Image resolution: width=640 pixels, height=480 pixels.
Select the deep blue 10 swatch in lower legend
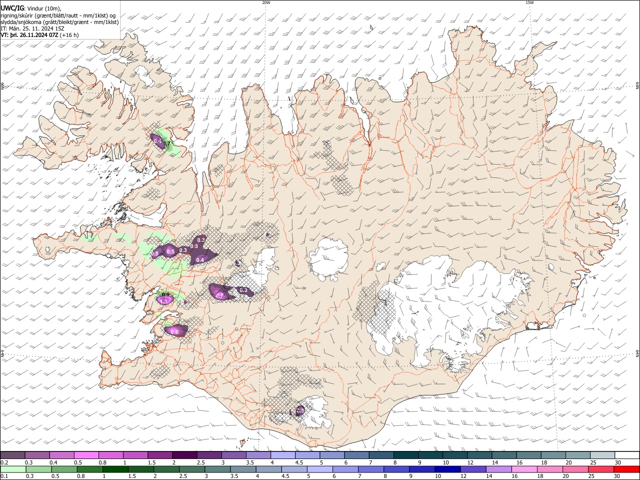(x=448, y=469)
